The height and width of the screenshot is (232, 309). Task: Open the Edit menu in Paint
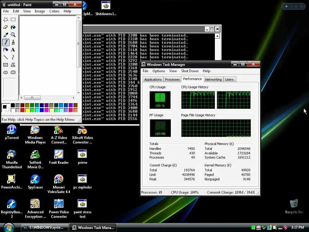[x=16, y=11]
